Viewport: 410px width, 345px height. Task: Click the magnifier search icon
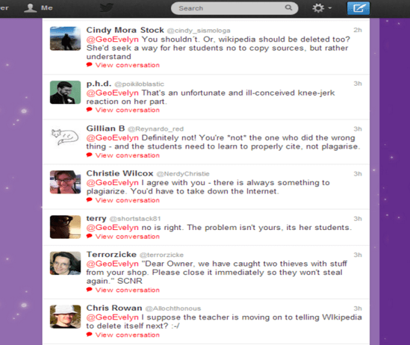pos(288,7)
